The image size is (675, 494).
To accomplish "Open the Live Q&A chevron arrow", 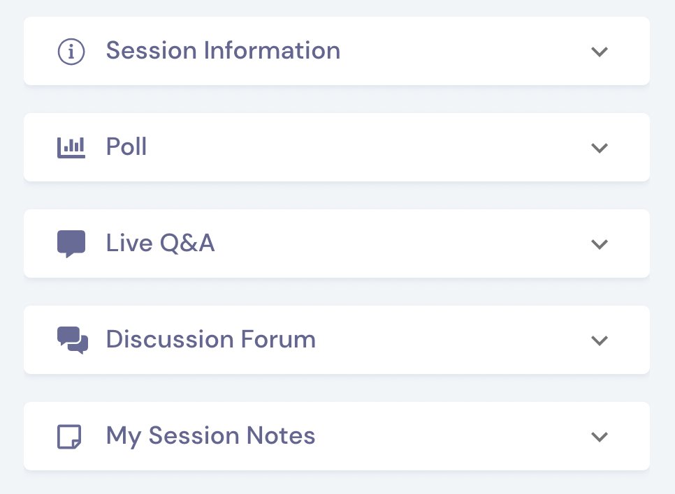I will point(600,244).
